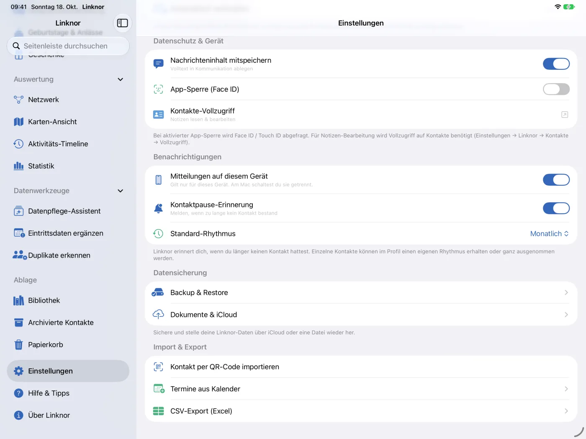The image size is (586, 439).
Task: Click the green CSV-Export table icon
Action: point(158,411)
